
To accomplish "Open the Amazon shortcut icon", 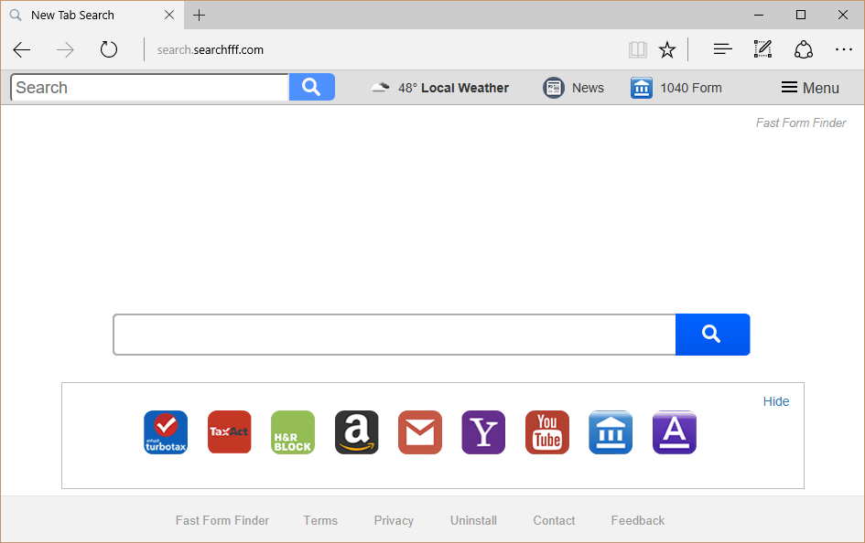I will [x=356, y=432].
